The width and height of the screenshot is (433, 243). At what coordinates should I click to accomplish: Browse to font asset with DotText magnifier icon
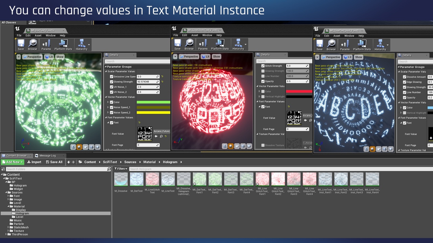tap(161, 136)
